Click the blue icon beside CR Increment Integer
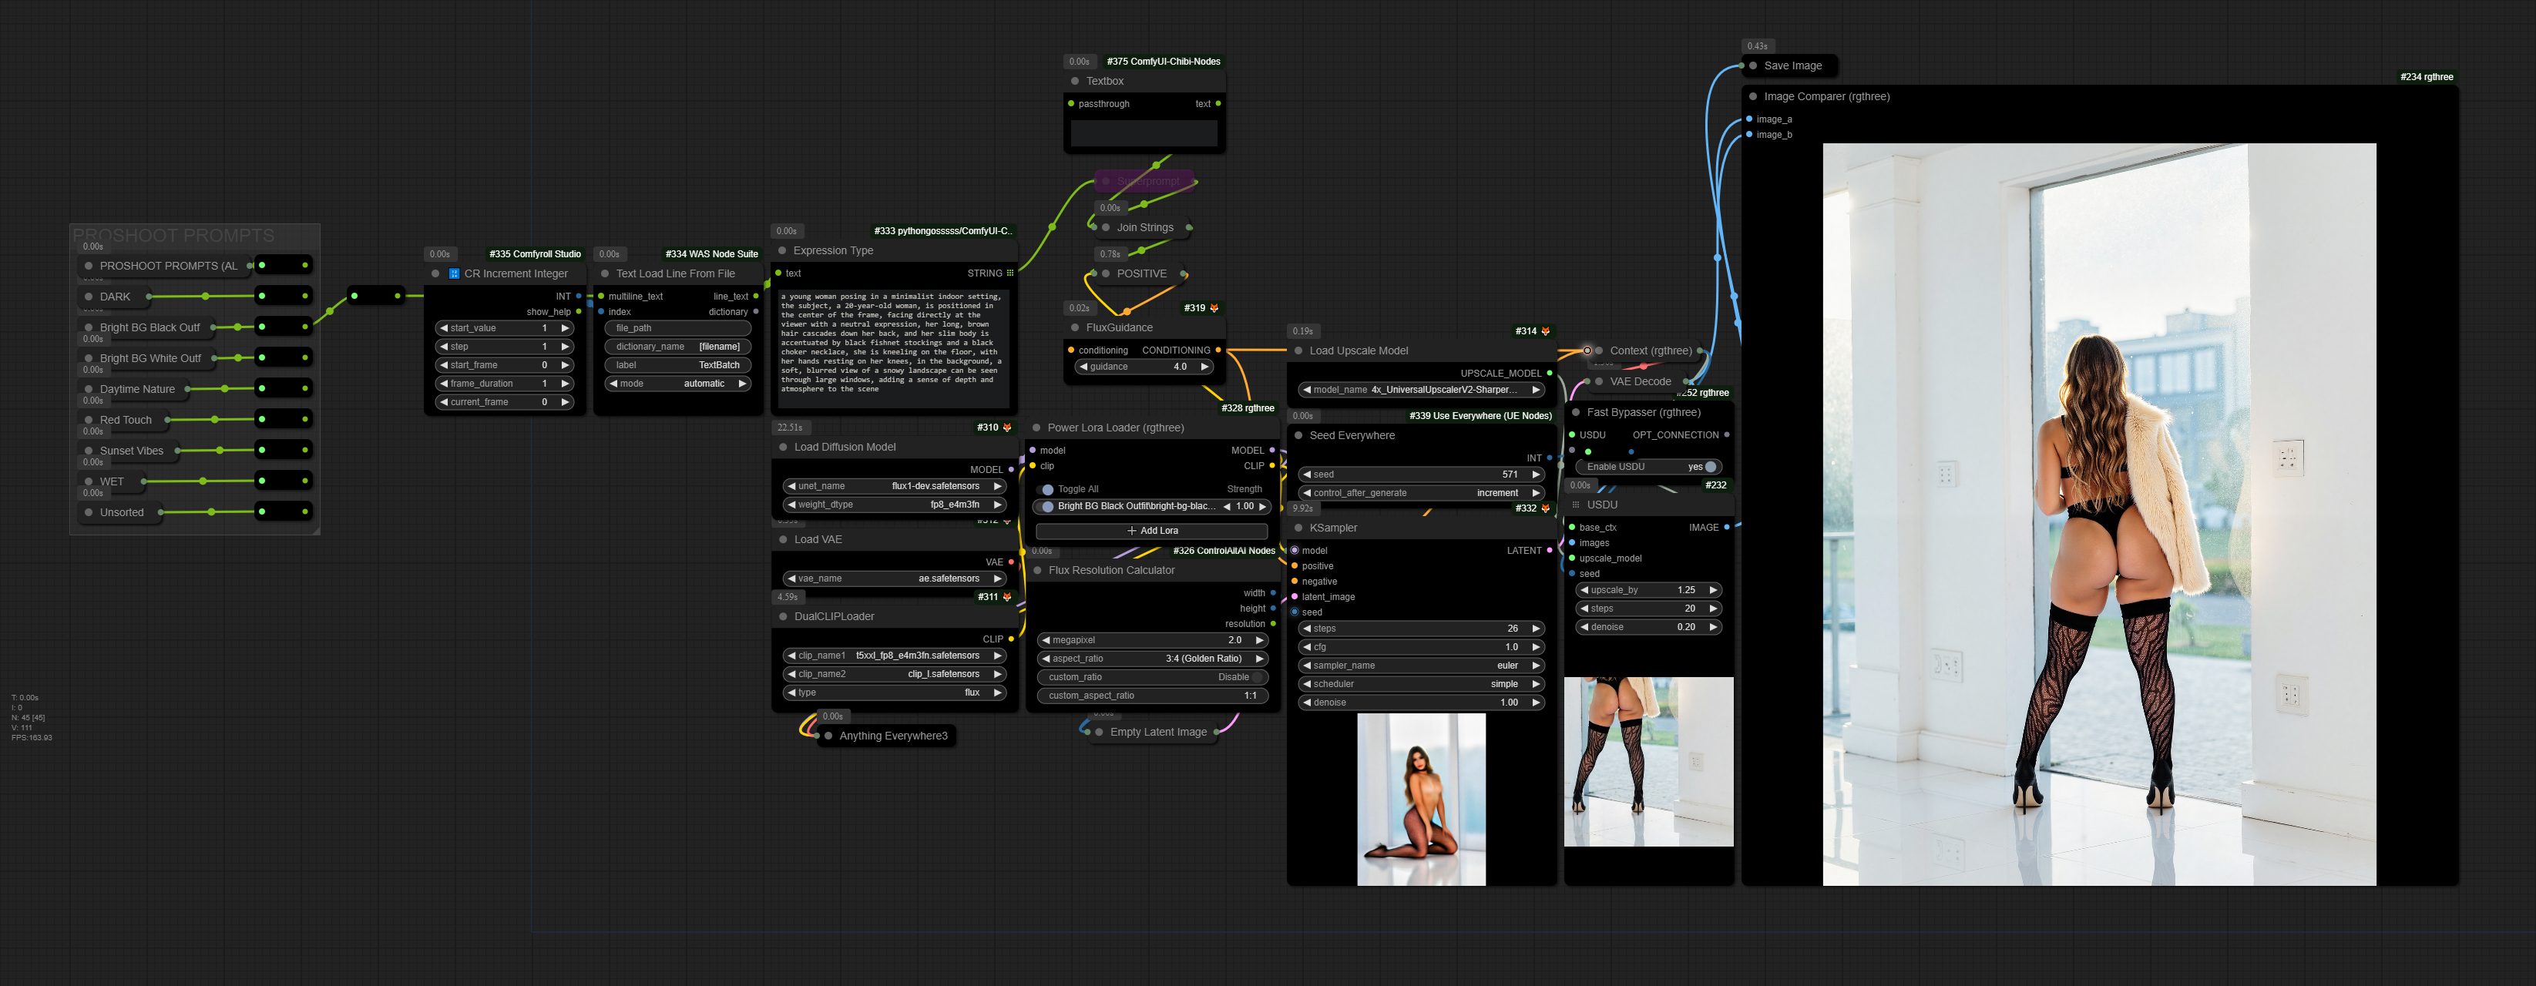 pos(454,273)
